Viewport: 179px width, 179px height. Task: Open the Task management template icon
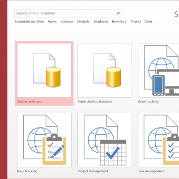[158, 140]
